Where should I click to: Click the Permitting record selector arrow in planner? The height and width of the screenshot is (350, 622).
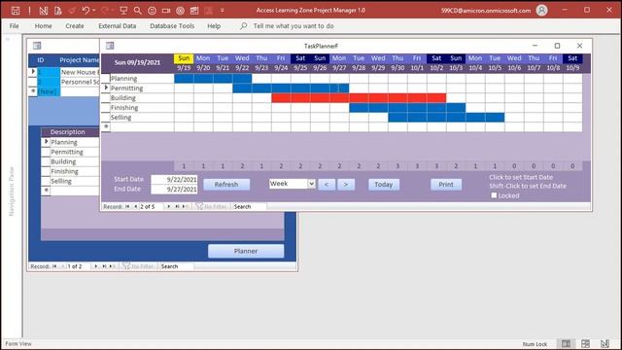106,87
